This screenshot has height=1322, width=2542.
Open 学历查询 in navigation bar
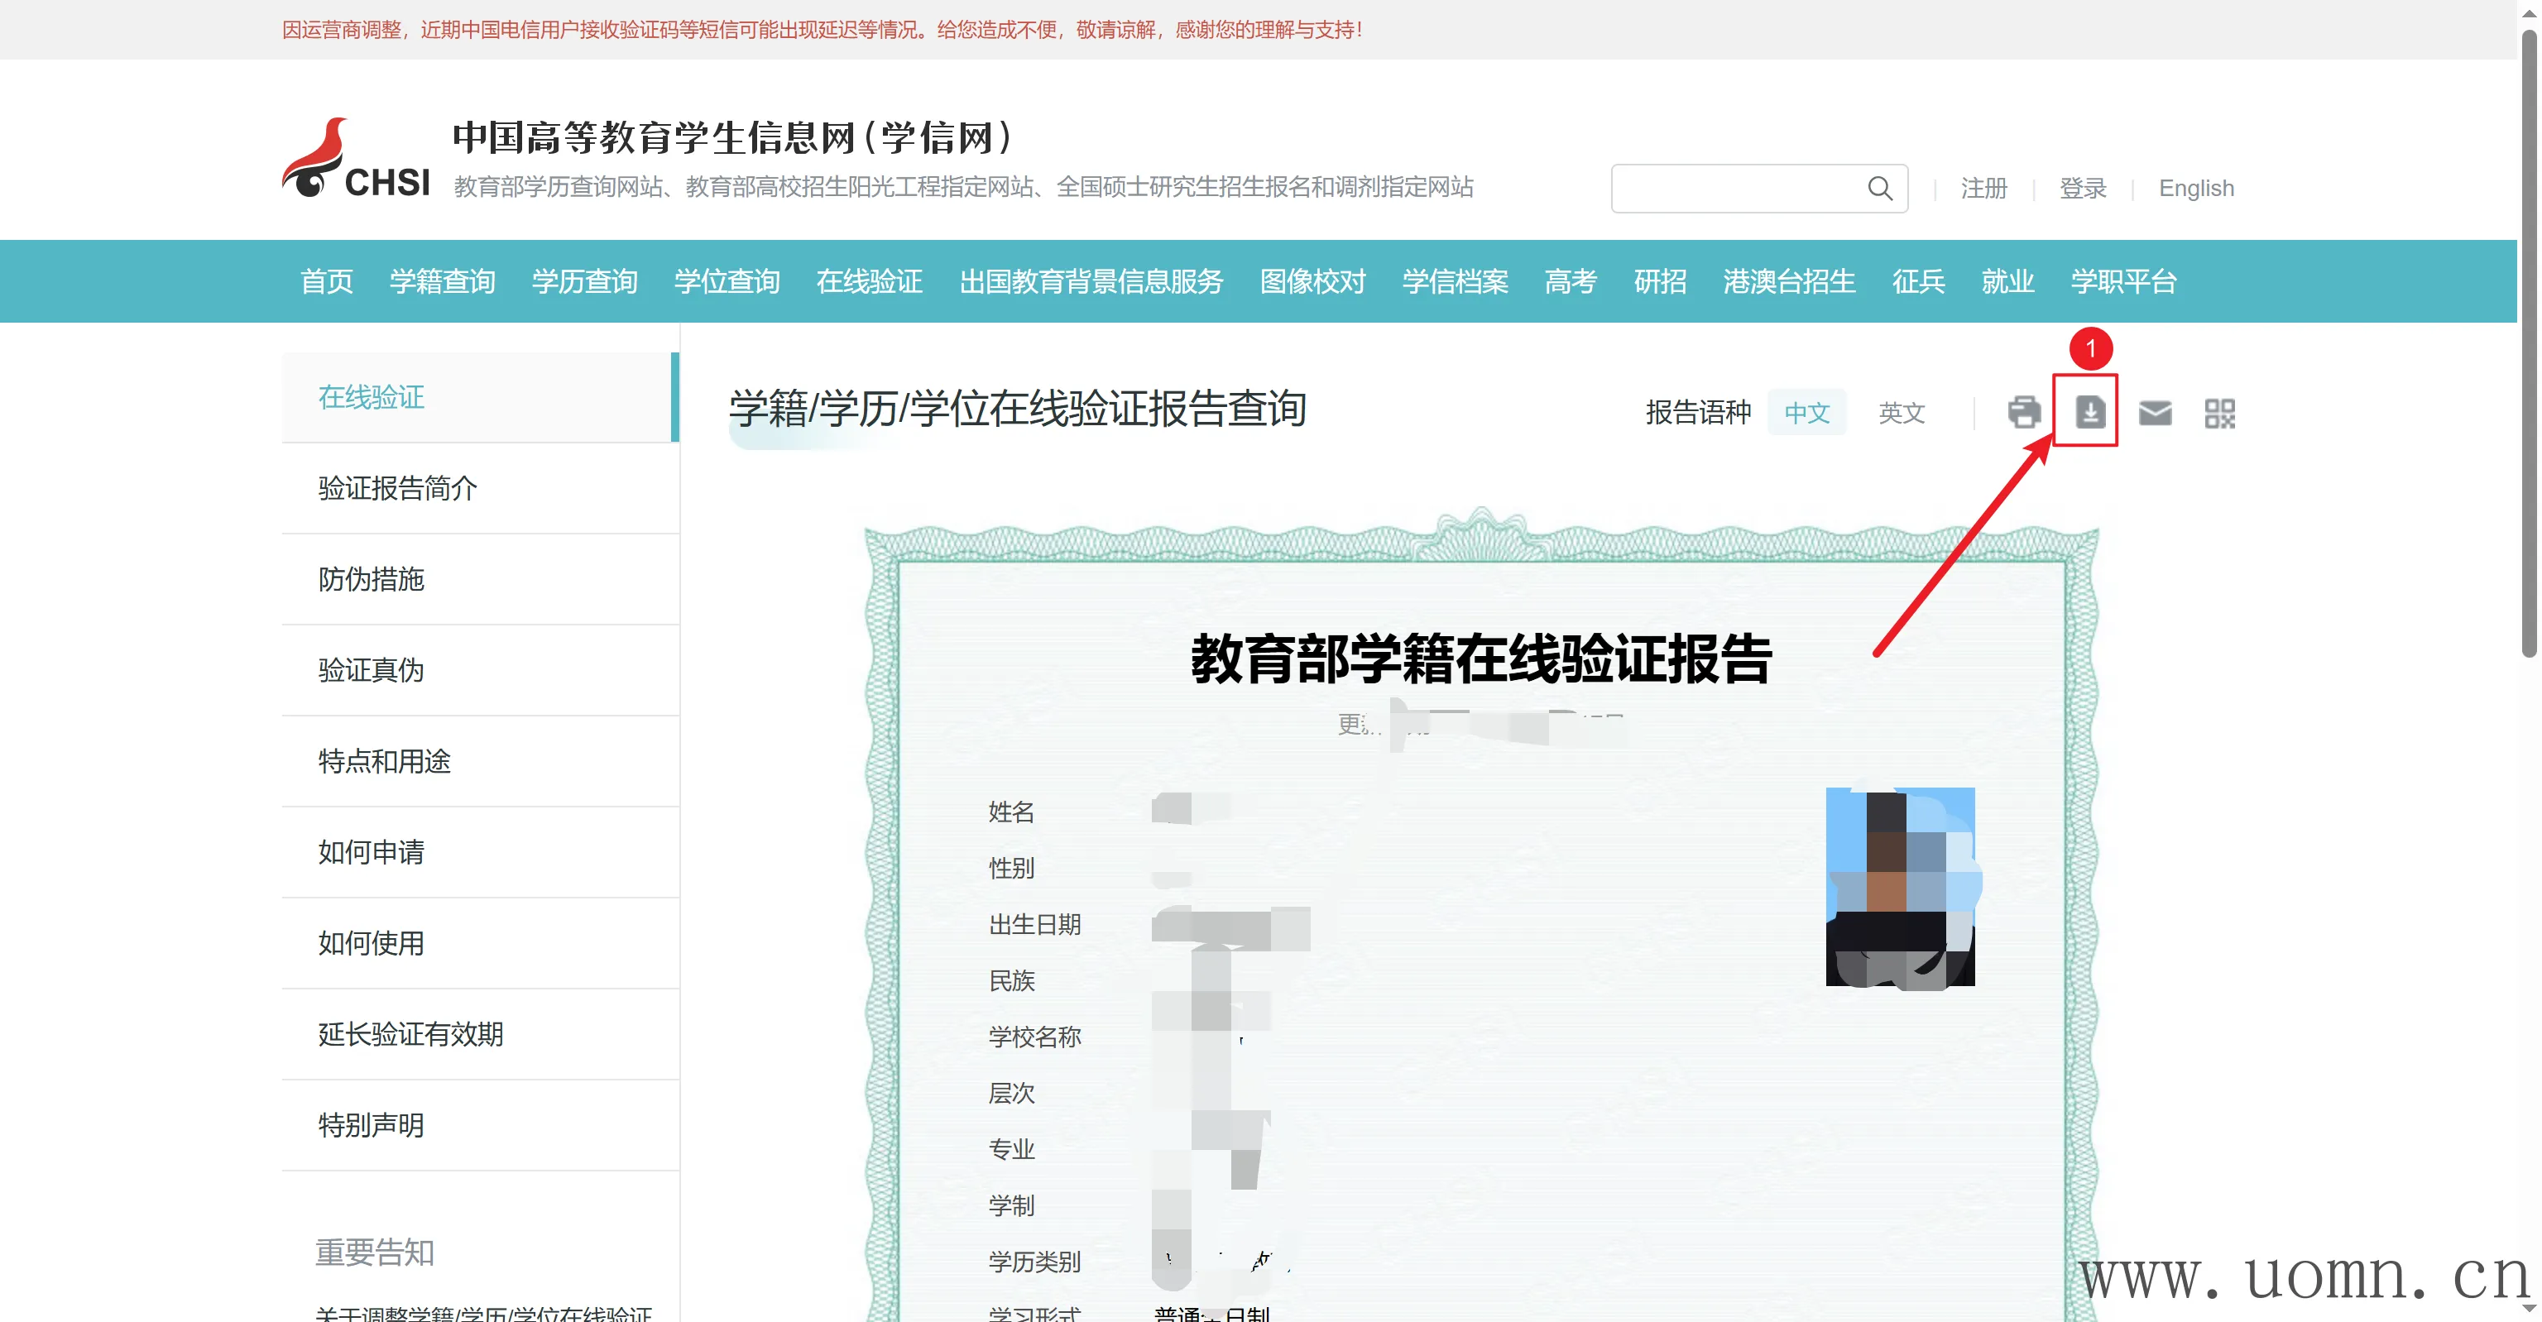(584, 281)
